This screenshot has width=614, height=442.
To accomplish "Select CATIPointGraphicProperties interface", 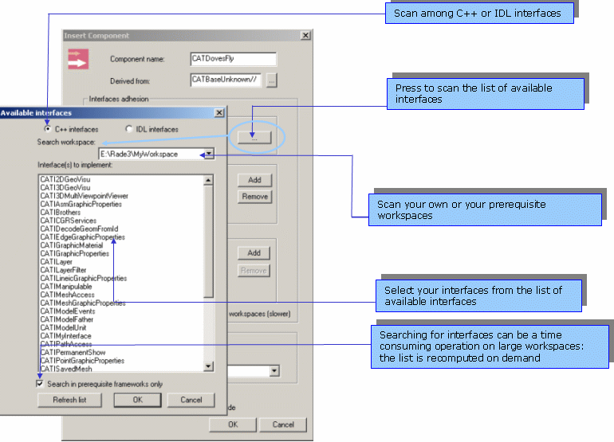I will (x=83, y=360).
